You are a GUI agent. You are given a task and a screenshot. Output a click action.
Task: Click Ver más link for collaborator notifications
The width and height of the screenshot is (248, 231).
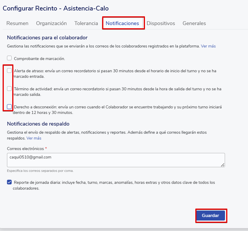pyautogui.click(x=208, y=46)
